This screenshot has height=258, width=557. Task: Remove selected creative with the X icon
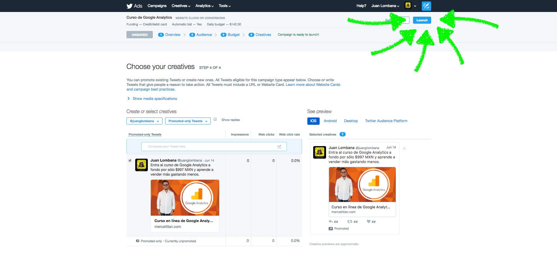404,148
